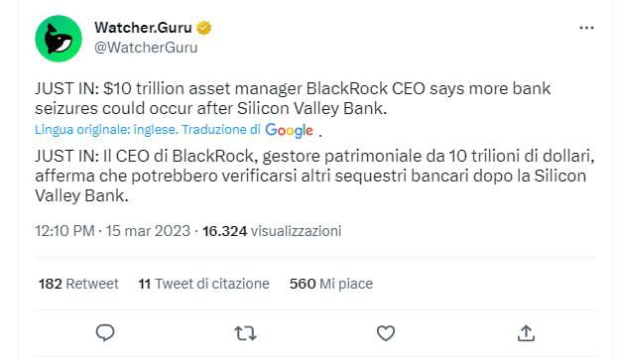Image resolution: width=617 pixels, height=360 pixels.
Task: View the 16.324 visualizzazioni count
Action: [272, 231]
